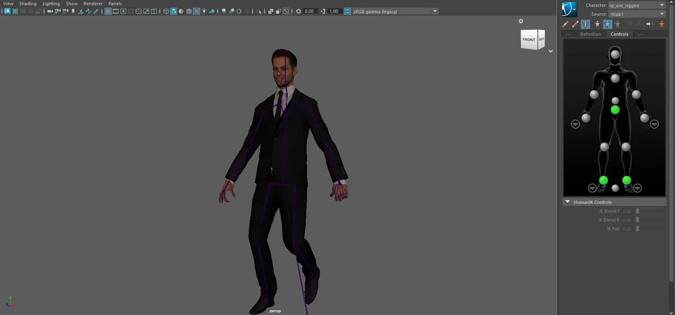Click the X-Ray Active Components icon

coord(278,11)
